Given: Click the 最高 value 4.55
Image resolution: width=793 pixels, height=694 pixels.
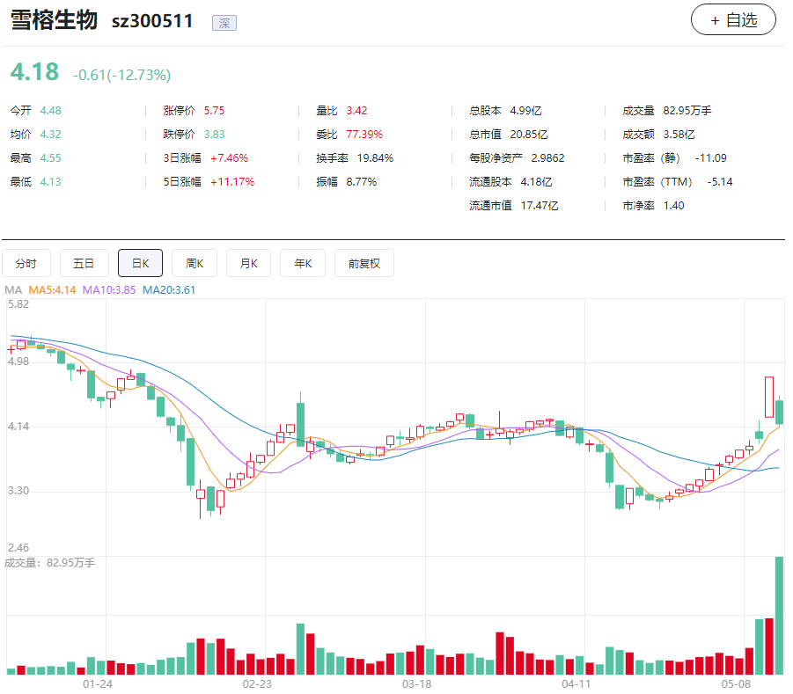Looking at the screenshot, I should click(50, 158).
